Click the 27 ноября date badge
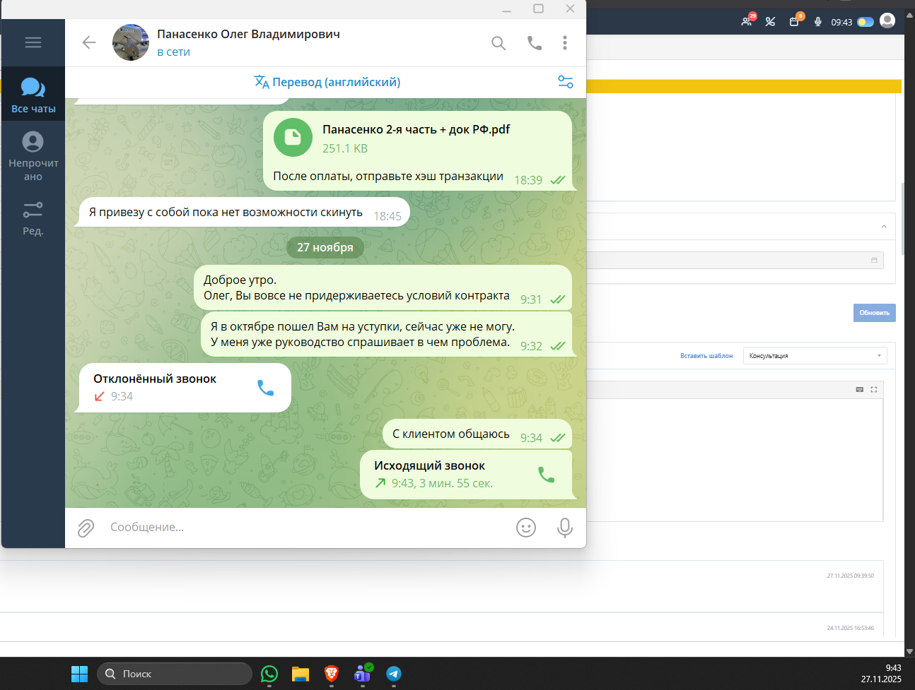This screenshot has width=915, height=690. pyautogui.click(x=325, y=247)
